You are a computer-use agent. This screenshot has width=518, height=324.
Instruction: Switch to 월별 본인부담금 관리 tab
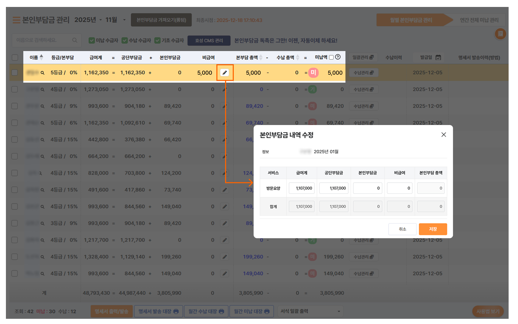point(411,20)
